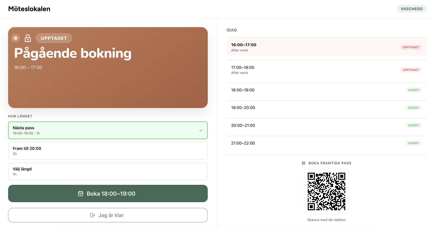Click UPPTAGET tag in the 17:00–18:00 row
Viewport: 434px width, 229px height.
pos(411,70)
